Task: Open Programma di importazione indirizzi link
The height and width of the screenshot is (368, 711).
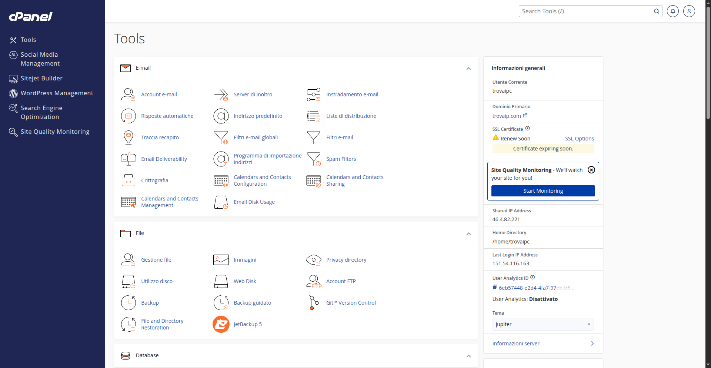Action: tap(267, 159)
